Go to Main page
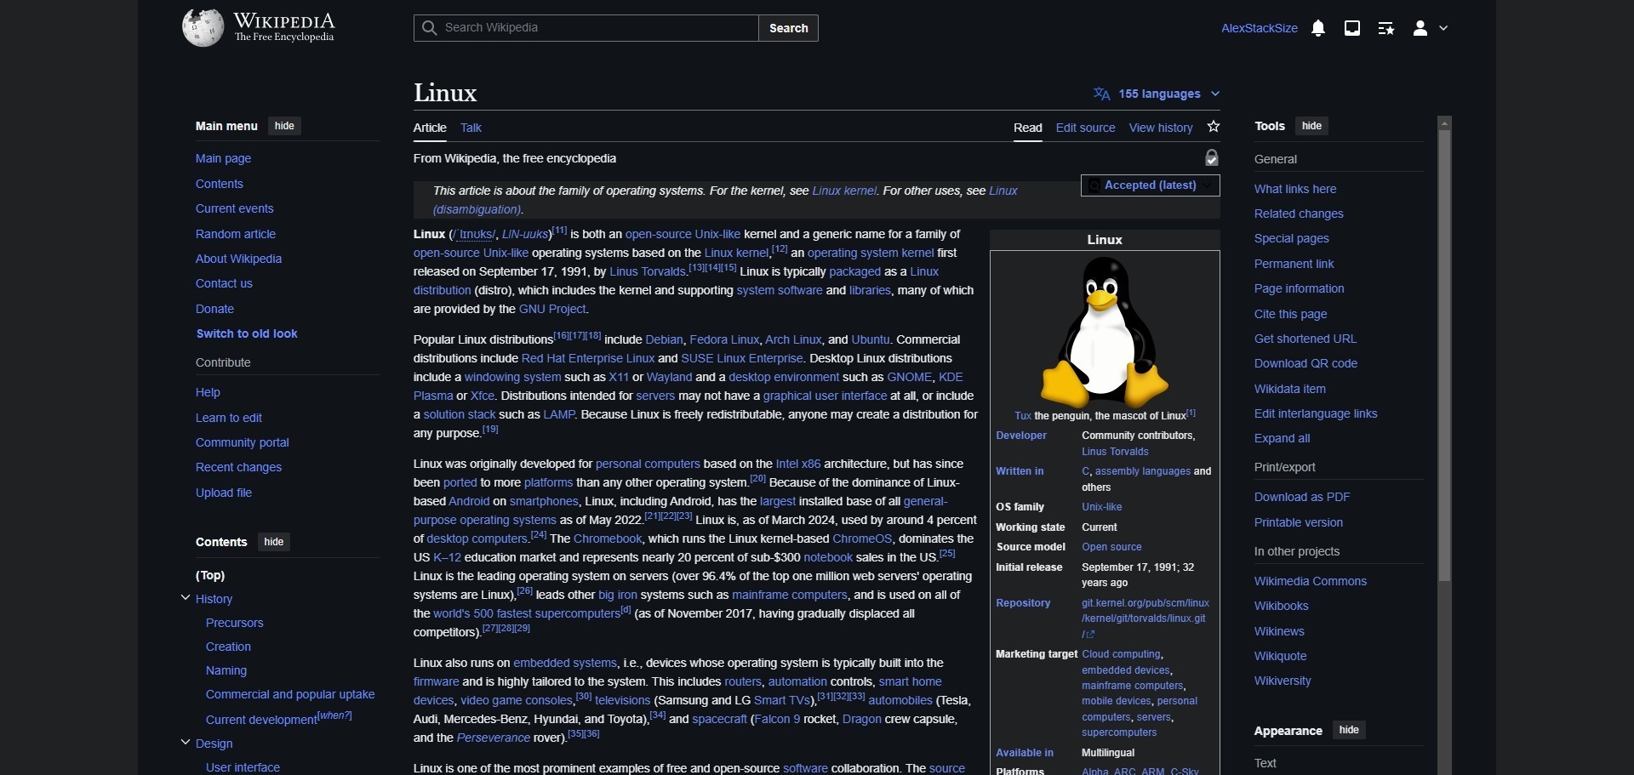 pyautogui.click(x=223, y=158)
